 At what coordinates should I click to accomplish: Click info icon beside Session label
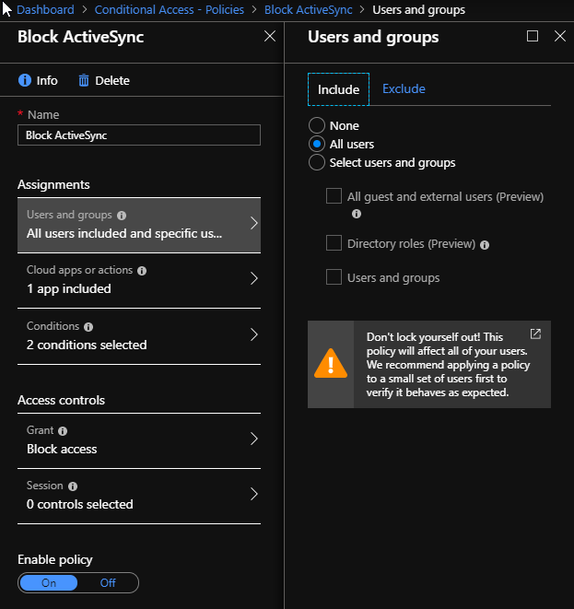[x=73, y=486]
